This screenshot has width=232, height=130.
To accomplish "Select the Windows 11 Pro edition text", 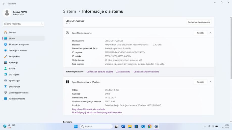I will pos(112,90).
